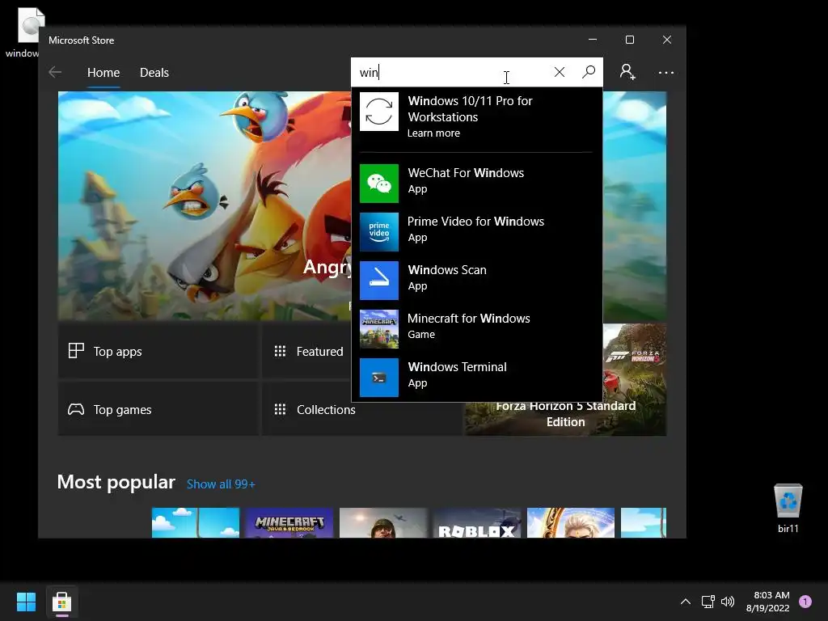Switch to the Deals tab

tap(154, 72)
